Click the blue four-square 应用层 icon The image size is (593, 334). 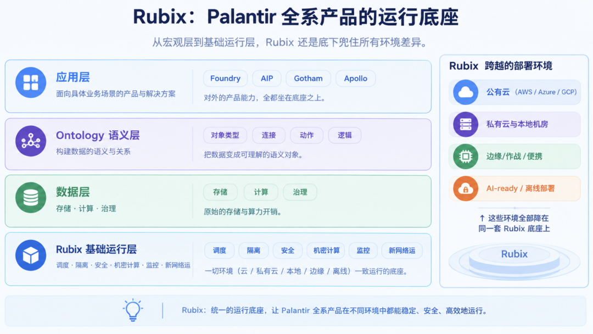(x=31, y=82)
